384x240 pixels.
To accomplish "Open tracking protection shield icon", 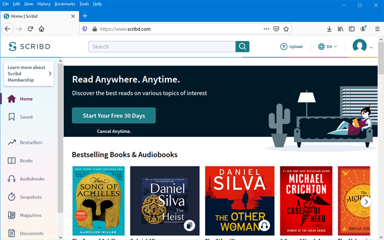I will tap(85, 29).
